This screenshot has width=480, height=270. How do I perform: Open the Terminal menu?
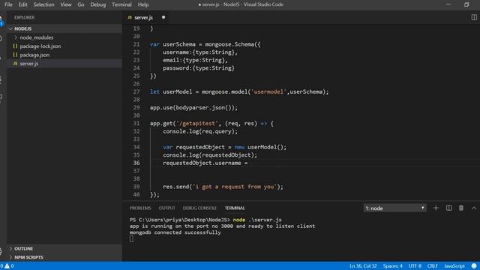coord(121,4)
